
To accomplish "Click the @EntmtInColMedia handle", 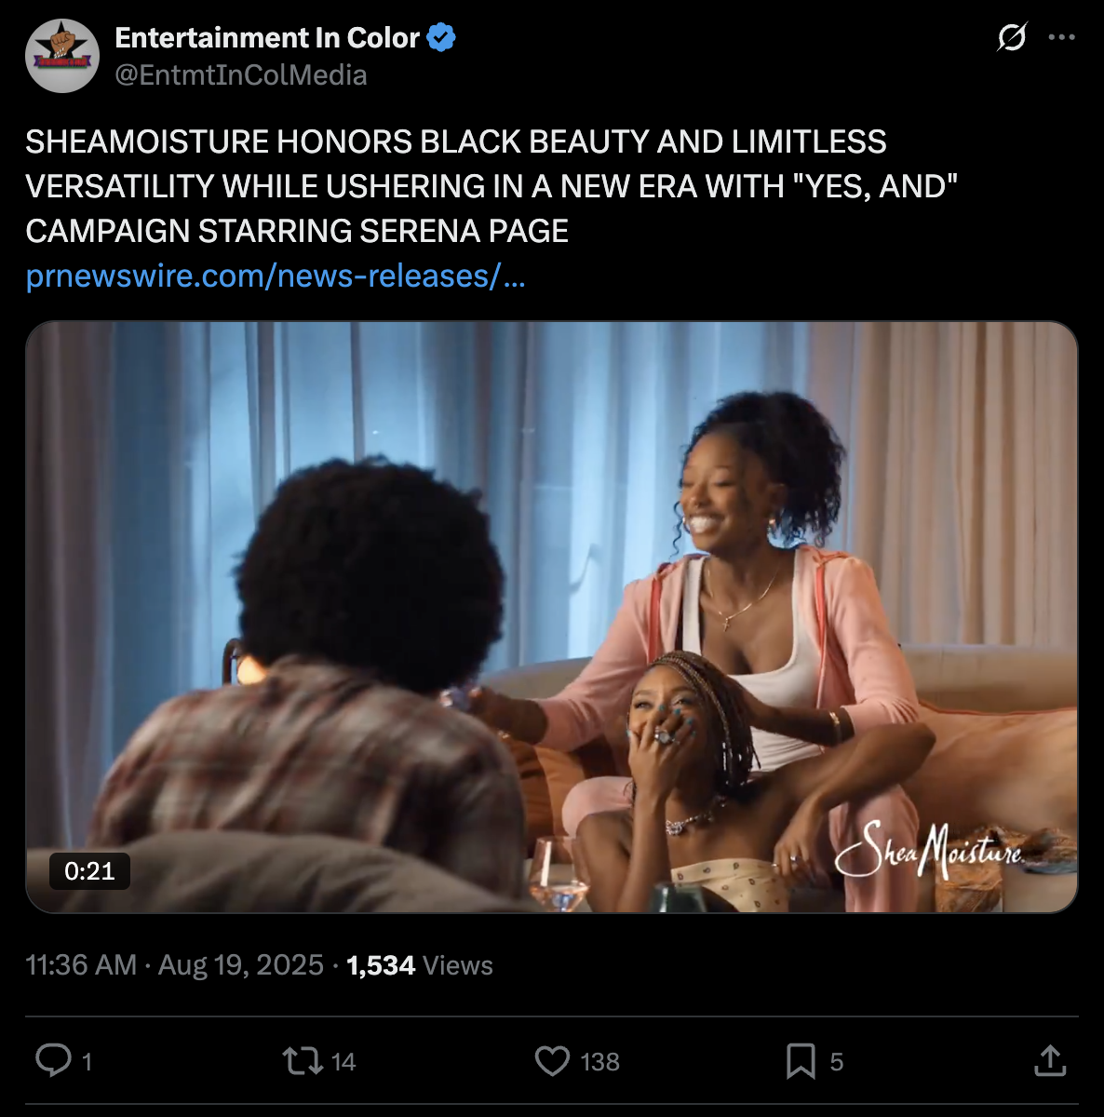I will pos(241,74).
